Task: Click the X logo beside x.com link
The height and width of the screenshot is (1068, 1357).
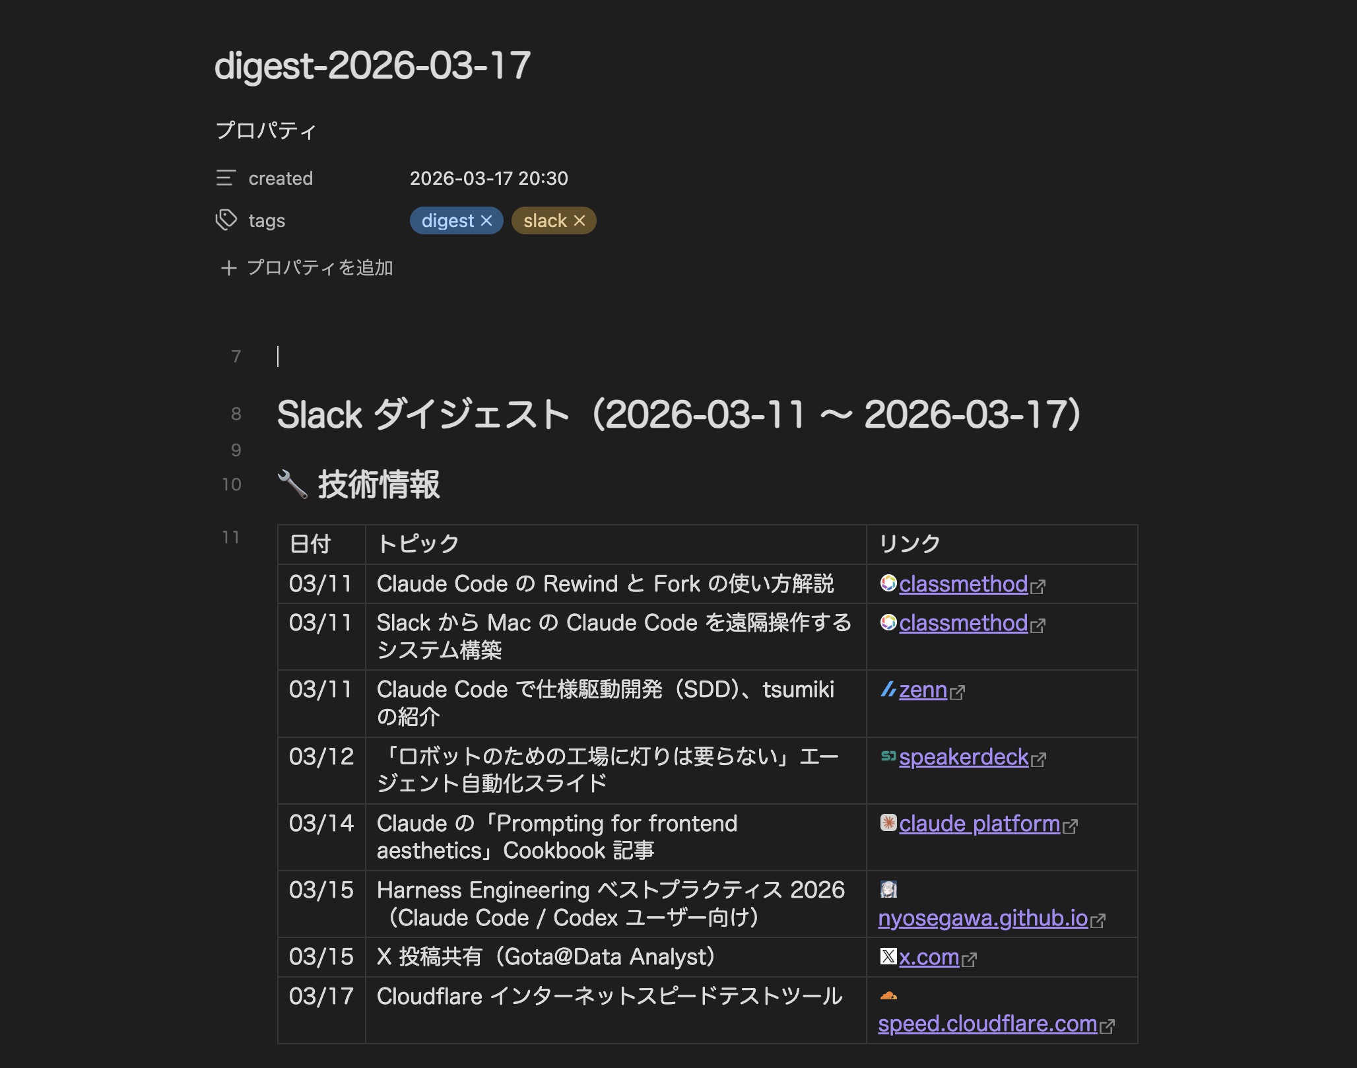Action: 888,956
